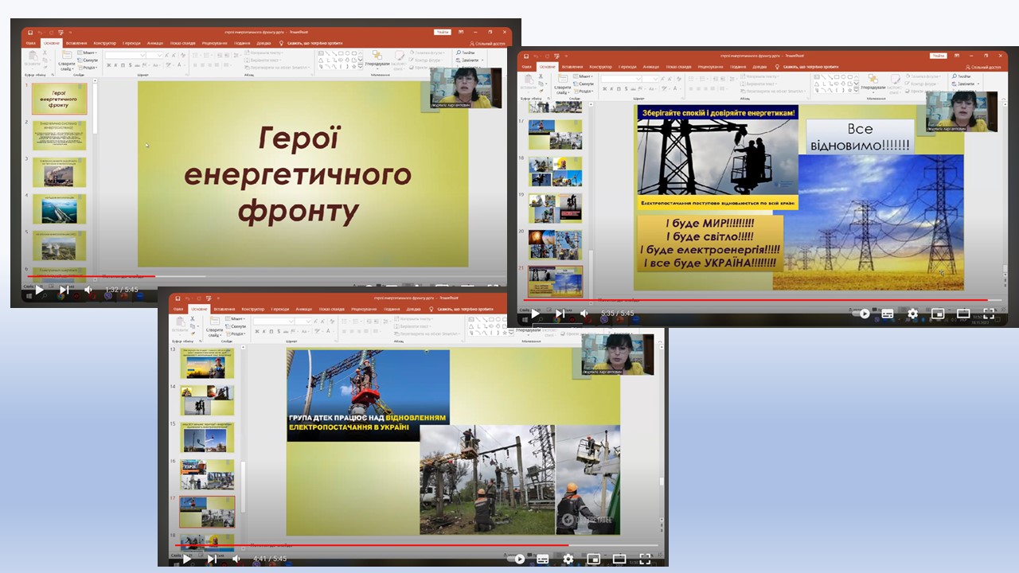Play the video paused at 4:41
This screenshot has height=573, width=1019.
click(x=187, y=559)
